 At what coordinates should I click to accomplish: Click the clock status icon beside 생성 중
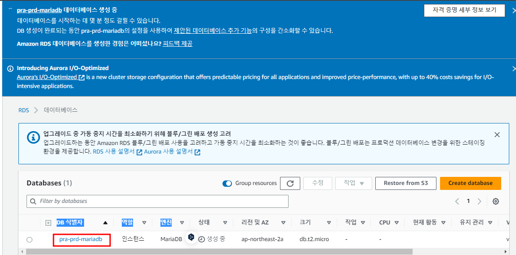pos(201,239)
